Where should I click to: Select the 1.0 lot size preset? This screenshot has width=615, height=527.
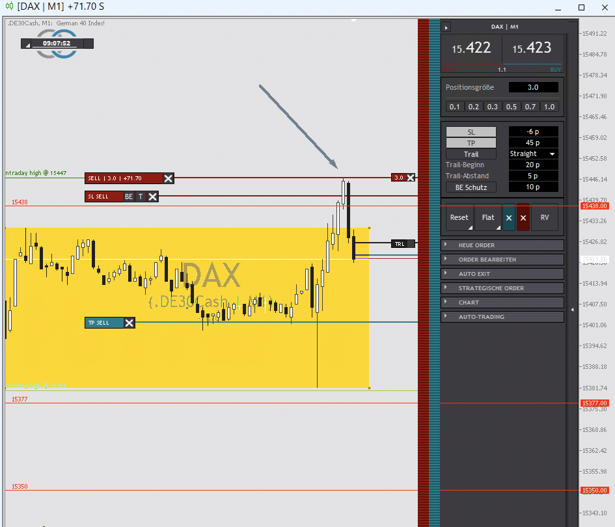pyautogui.click(x=549, y=107)
